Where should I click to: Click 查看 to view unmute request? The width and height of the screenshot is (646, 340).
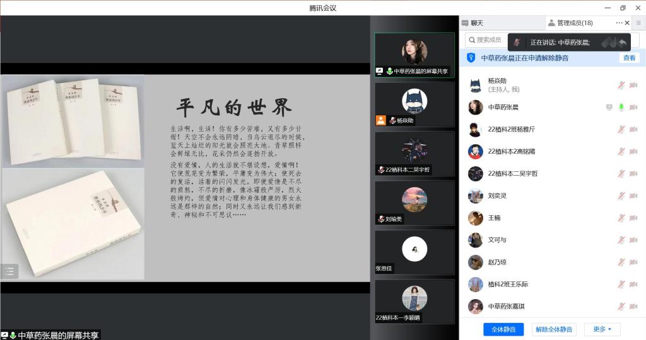629,58
